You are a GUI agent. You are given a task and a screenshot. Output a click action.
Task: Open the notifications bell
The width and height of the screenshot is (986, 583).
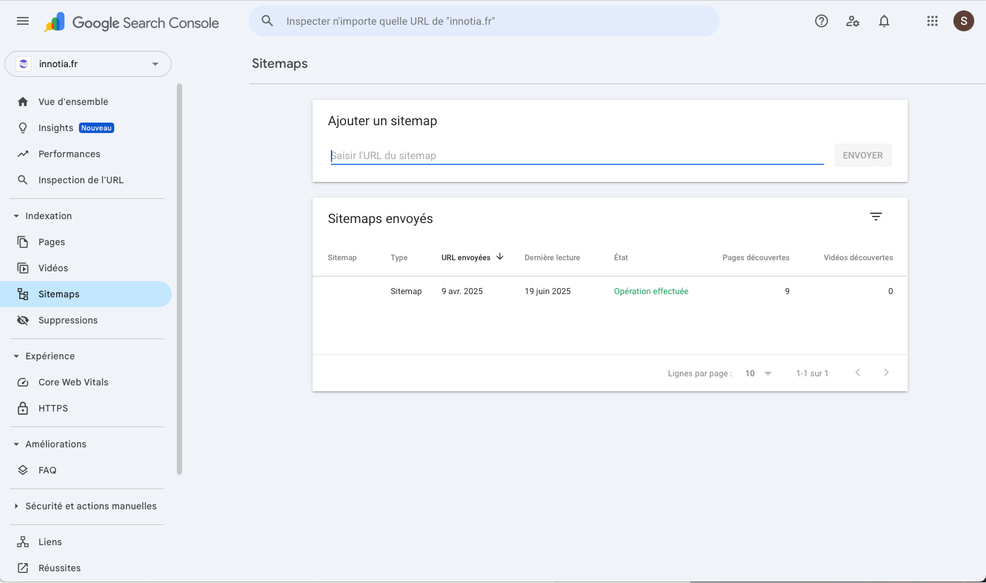[x=884, y=21]
